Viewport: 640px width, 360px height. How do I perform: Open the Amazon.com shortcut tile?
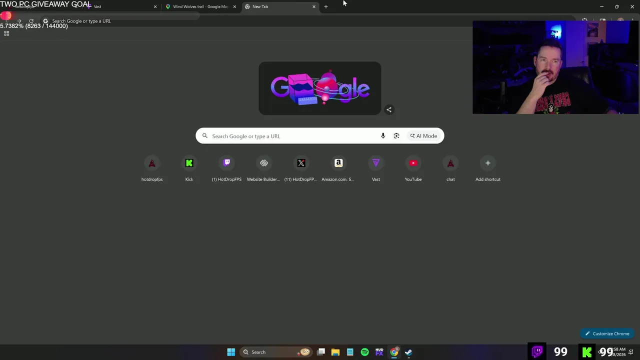338,169
